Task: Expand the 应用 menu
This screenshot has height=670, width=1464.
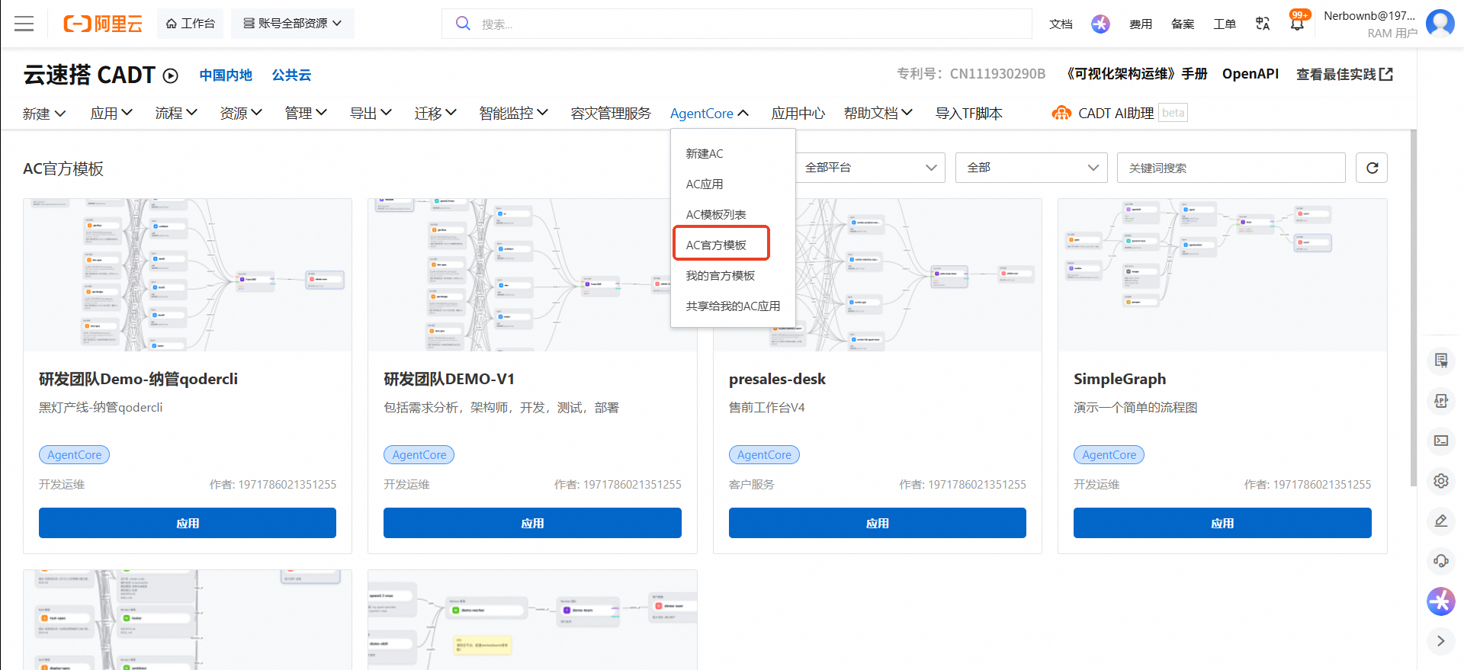Action: click(x=111, y=114)
